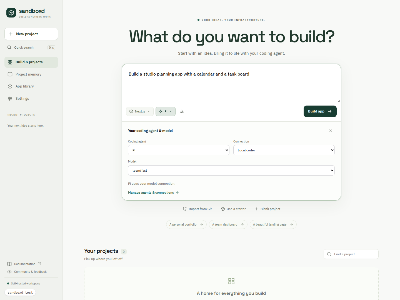
Task: Click the Import from Git icon
Action: pos(185,209)
